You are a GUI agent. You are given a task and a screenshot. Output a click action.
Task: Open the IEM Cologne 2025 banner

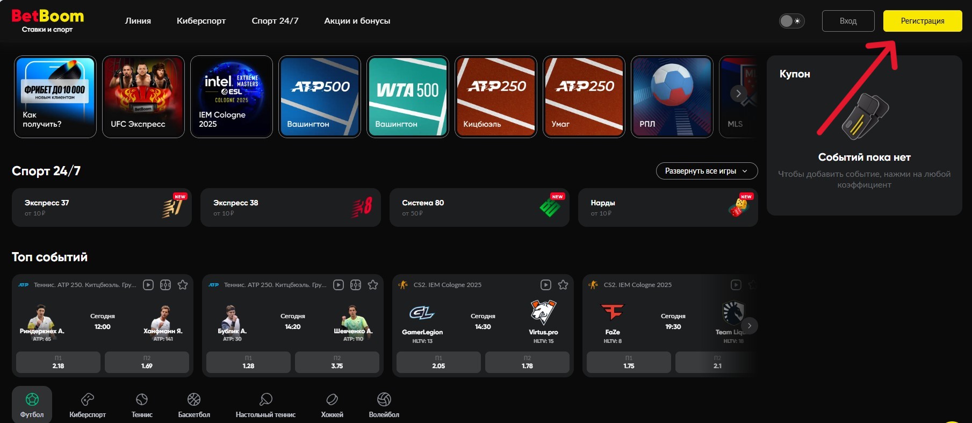coord(232,97)
